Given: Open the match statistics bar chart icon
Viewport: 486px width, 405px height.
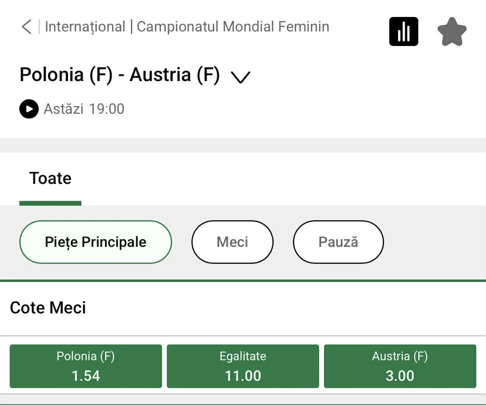Looking at the screenshot, I should [403, 31].
